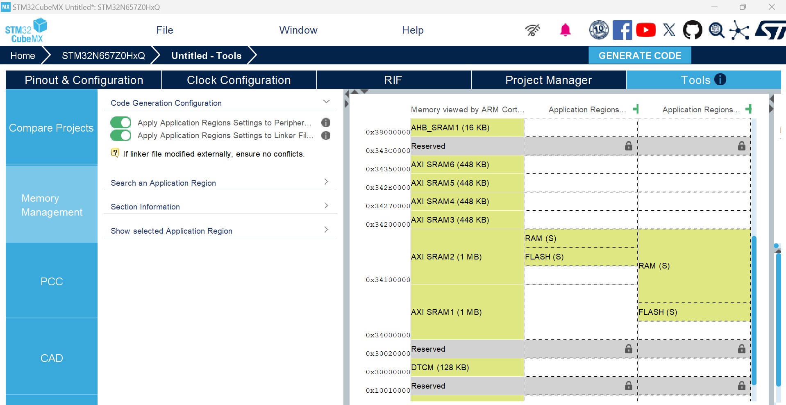Open the File menu
The image size is (786, 405).
(x=165, y=30)
